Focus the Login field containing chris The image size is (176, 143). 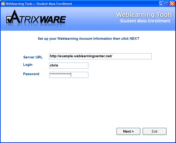click(69, 66)
